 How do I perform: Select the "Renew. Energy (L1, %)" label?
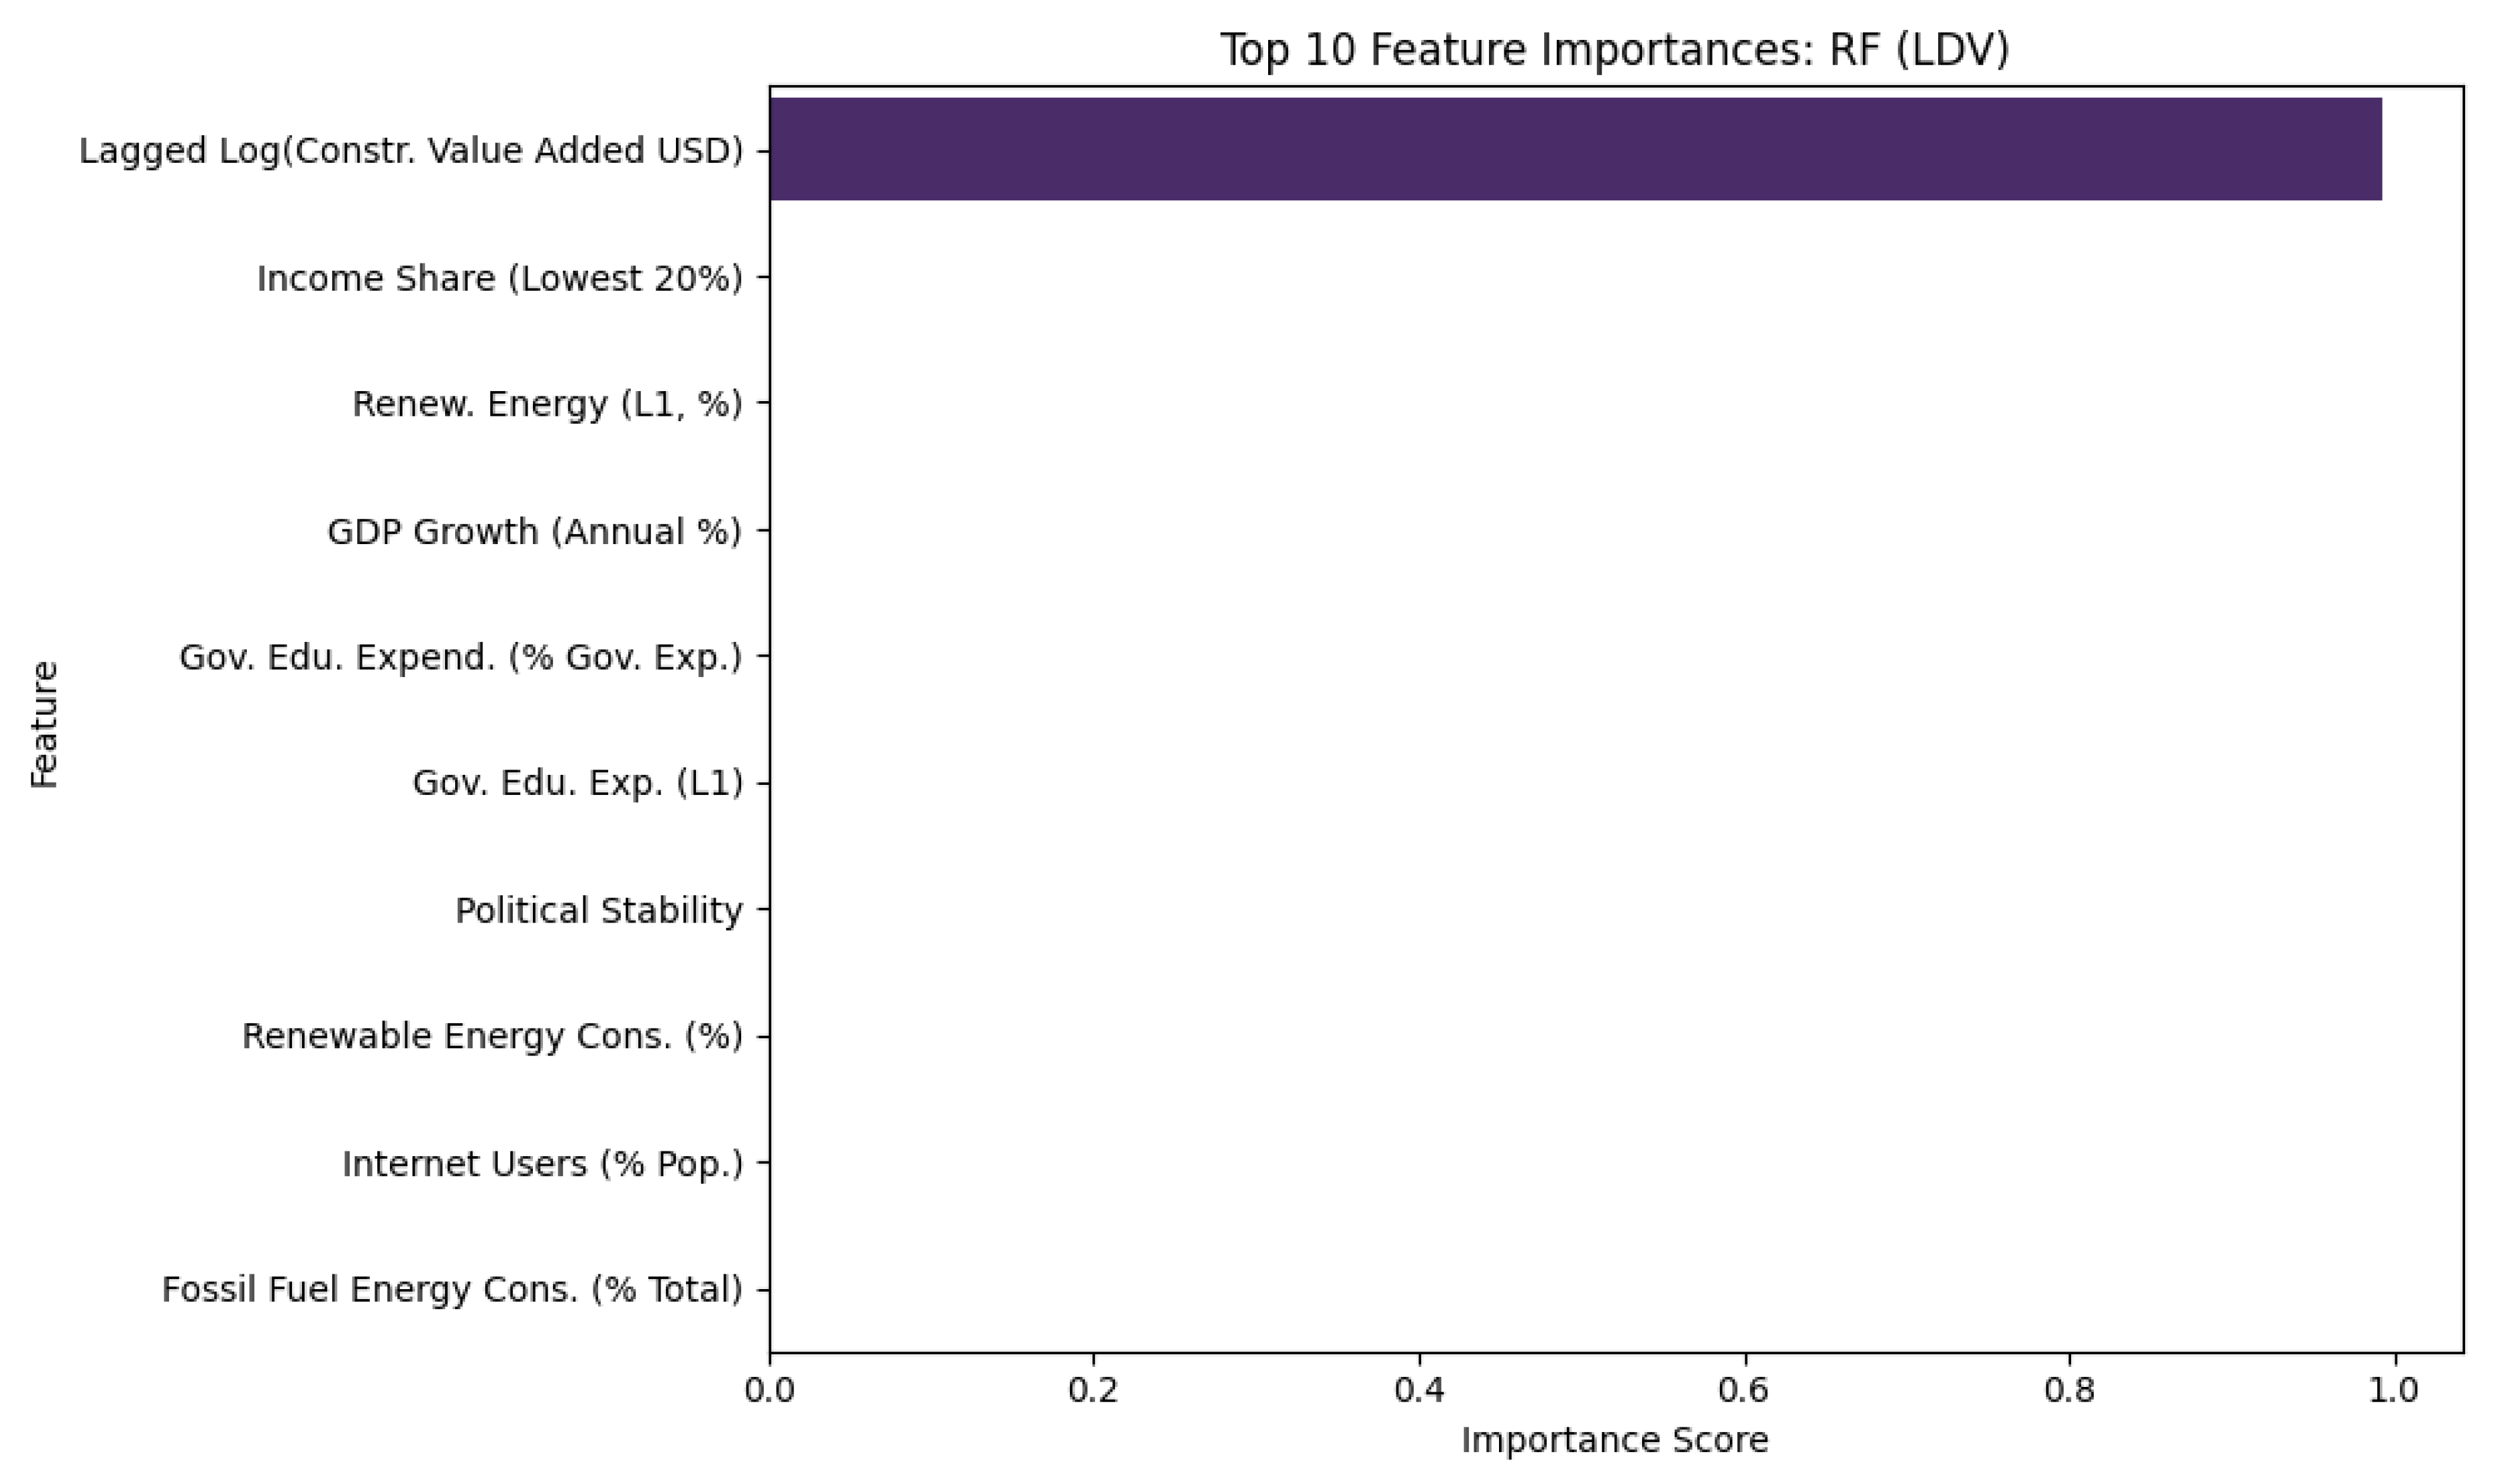(x=547, y=404)
